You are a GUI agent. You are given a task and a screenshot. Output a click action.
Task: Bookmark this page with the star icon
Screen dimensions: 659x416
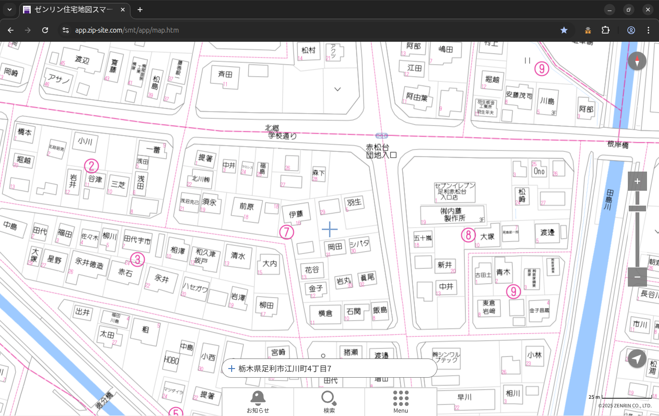point(564,30)
